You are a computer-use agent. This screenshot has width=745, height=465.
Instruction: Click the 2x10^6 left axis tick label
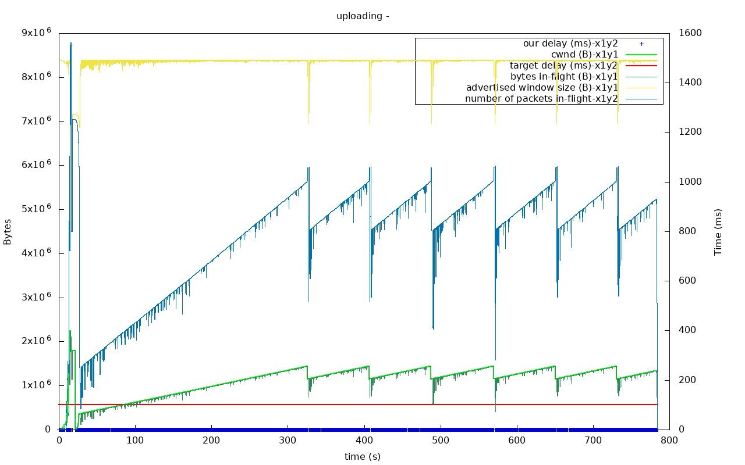36,341
